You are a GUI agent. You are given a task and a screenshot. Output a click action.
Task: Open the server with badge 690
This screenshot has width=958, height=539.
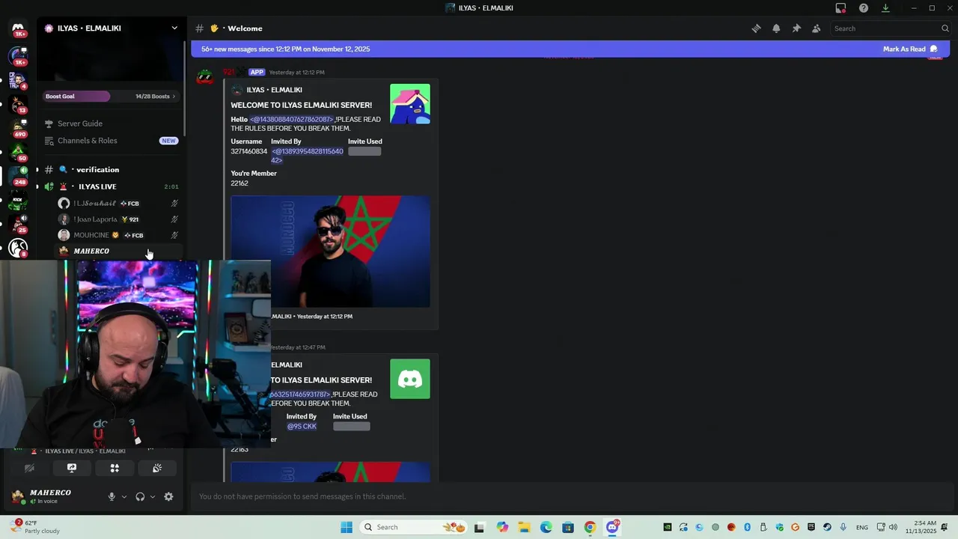(x=18, y=127)
